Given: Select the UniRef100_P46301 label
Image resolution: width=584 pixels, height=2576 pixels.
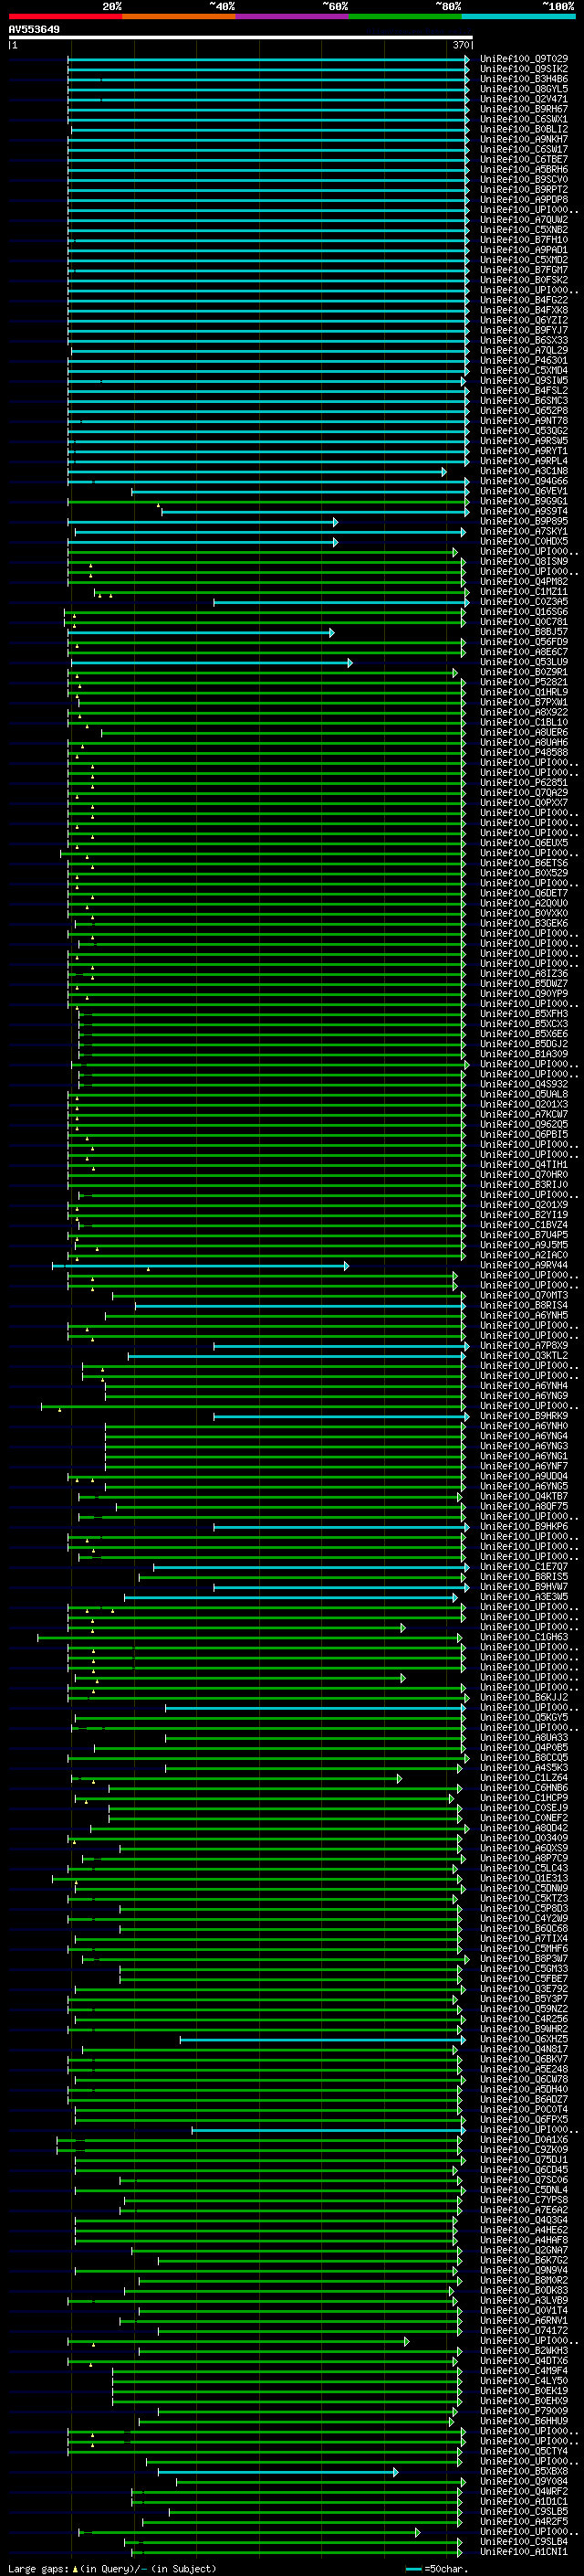Looking at the screenshot, I should [524, 360].
